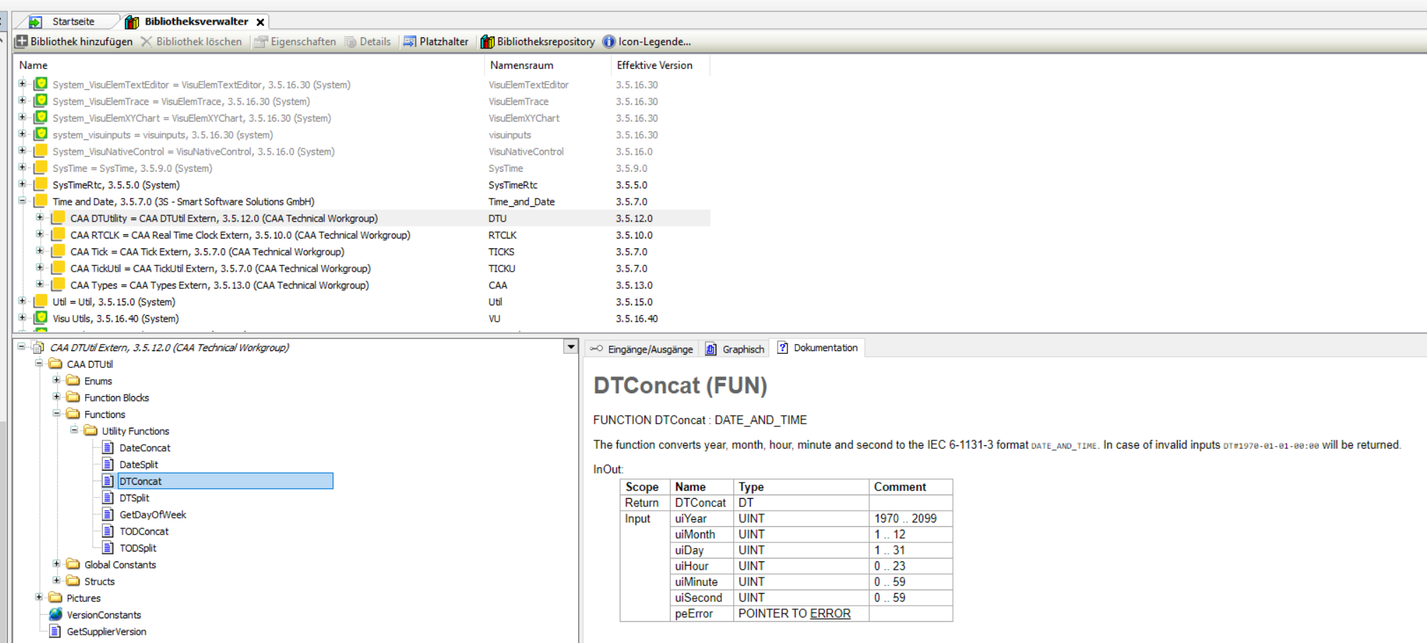
Task: Click the peError name cell
Action: tap(701, 613)
